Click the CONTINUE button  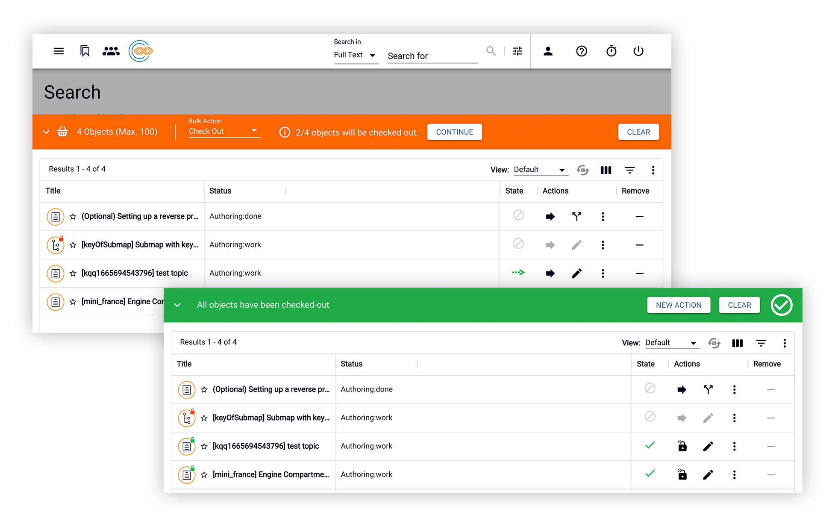point(454,132)
